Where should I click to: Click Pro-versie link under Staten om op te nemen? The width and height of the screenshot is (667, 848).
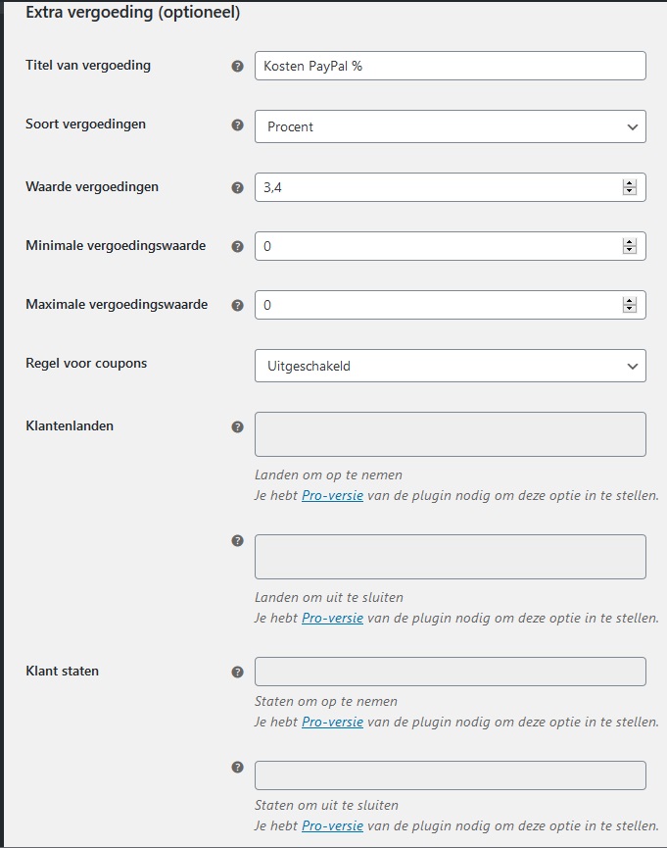(x=332, y=722)
